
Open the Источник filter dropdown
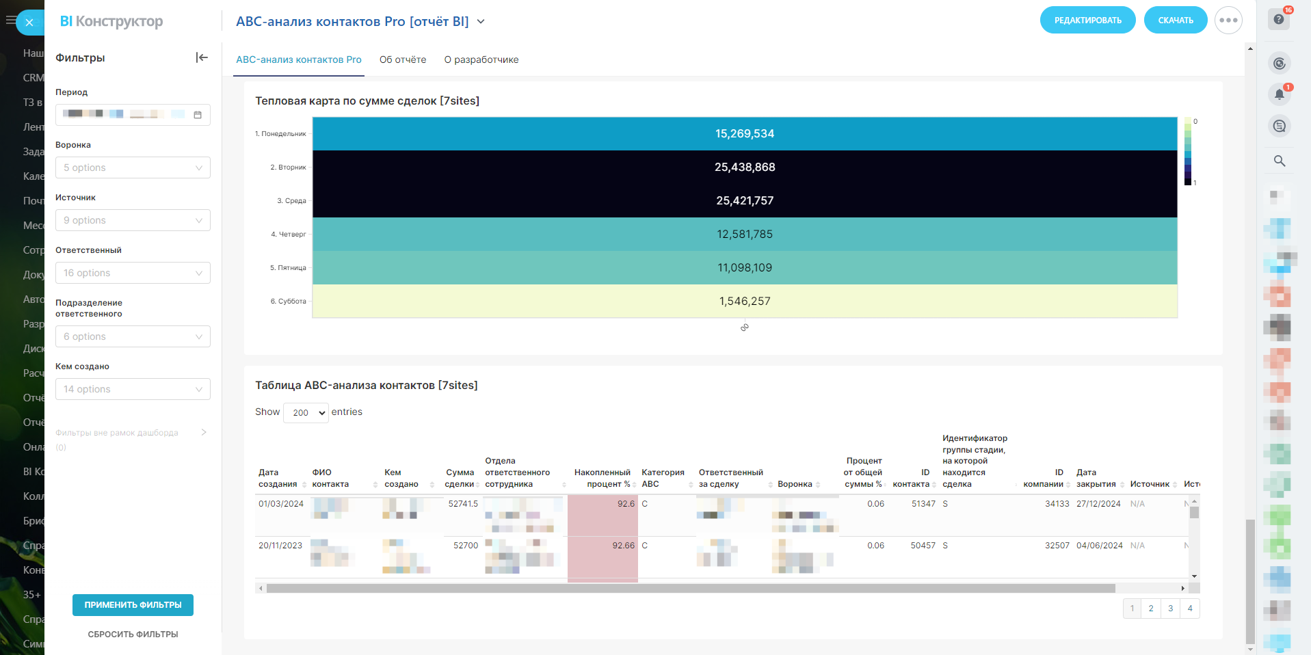(133, 220)
